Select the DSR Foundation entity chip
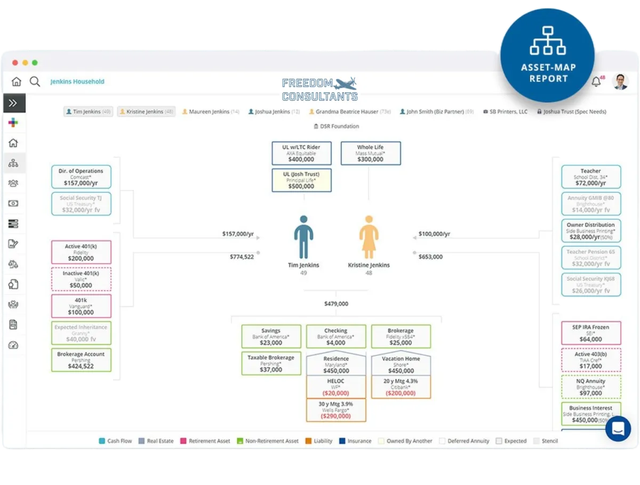The height and width of the screenshot is (485, 640). pos(336,126)
